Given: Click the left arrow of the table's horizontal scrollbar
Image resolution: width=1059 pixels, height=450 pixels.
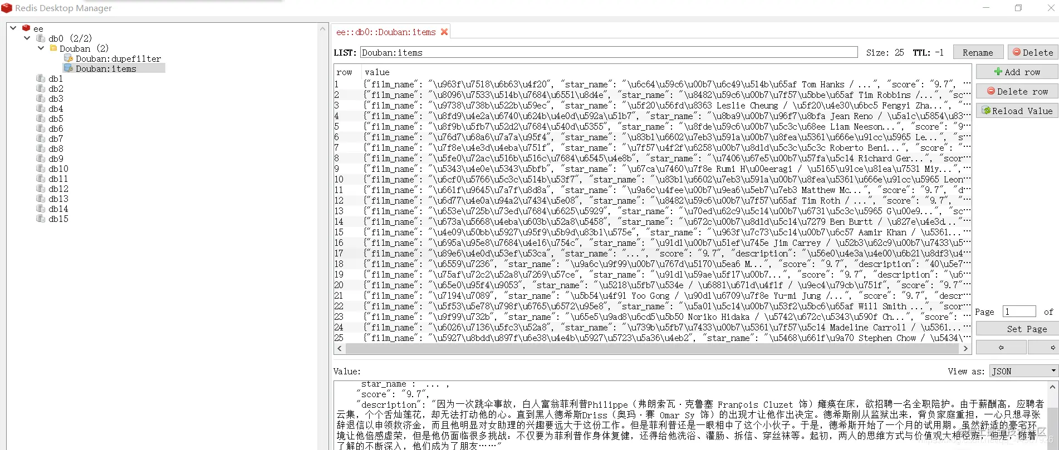Looking at the screenshot, I should (x=340, y=348).
